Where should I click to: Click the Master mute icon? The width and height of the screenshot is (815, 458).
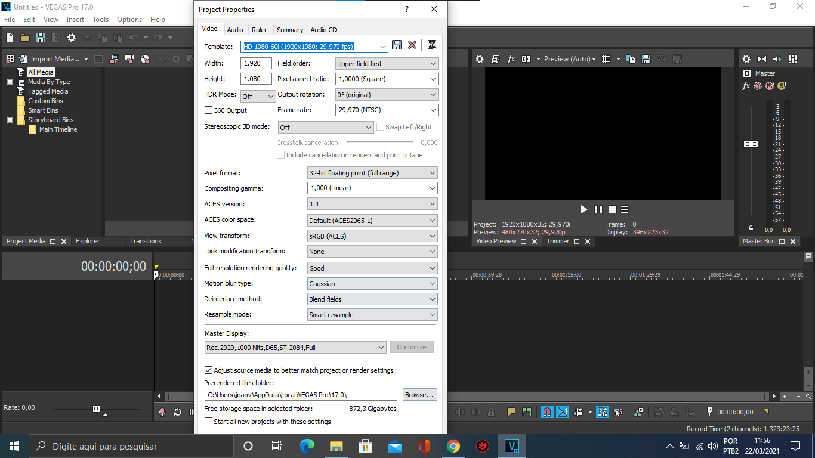[x=770, y=86]
